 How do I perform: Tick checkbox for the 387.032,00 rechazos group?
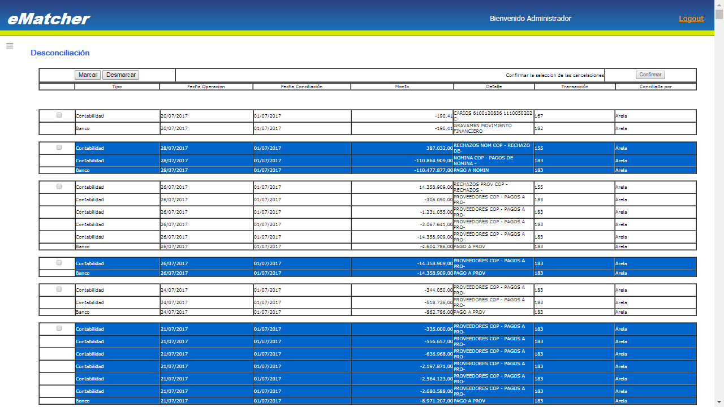pos(59,148)
